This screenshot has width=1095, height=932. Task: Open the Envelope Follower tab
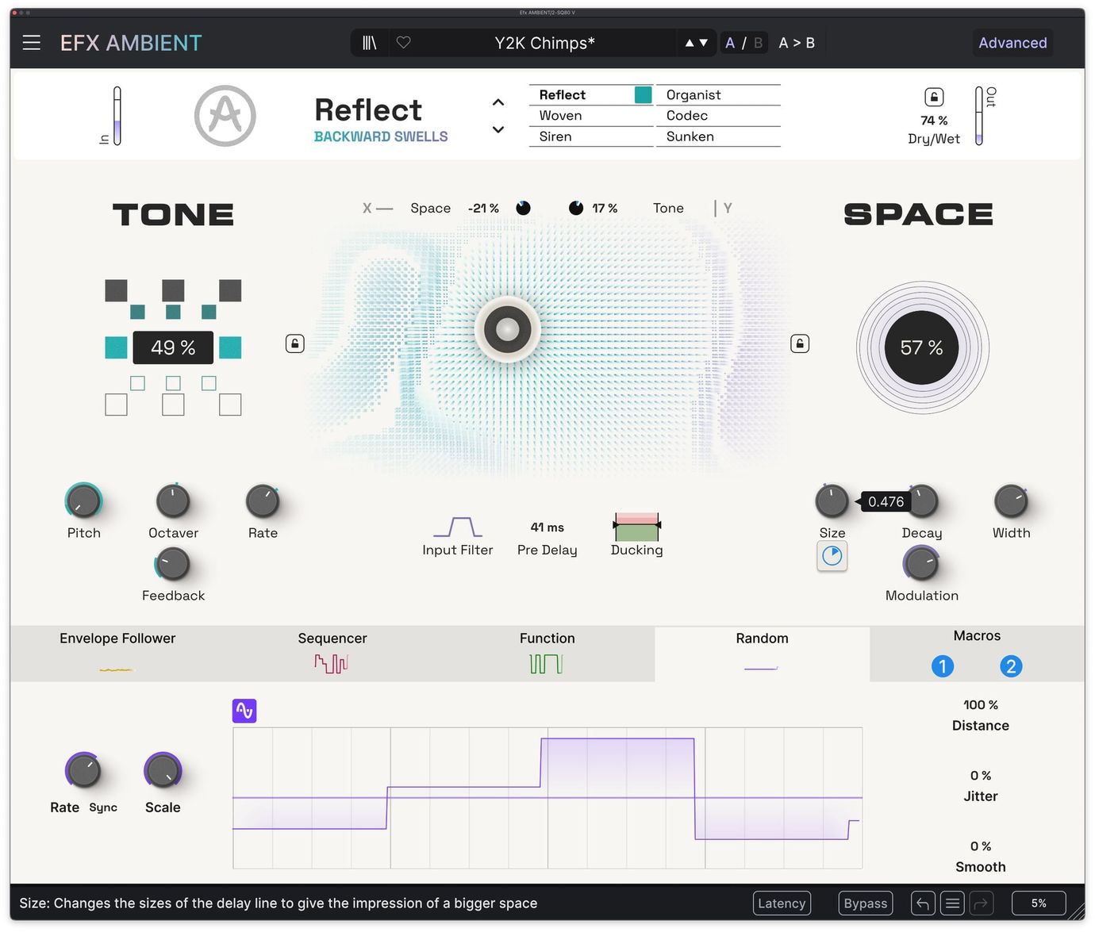[x=117, y=654]
